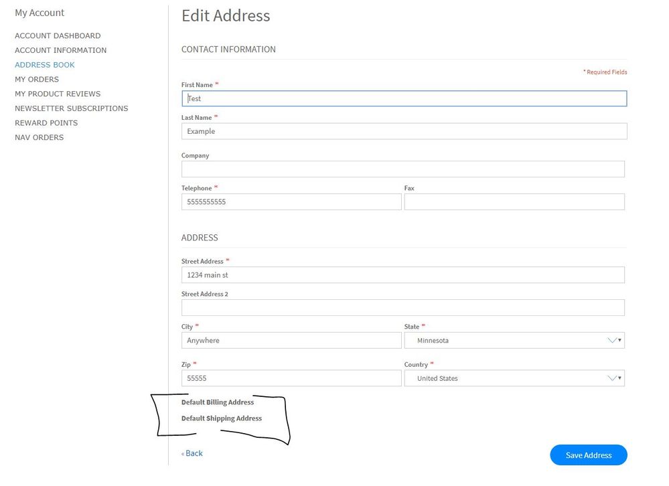
Task: Navigate to Reward Points
Action: [x=46, y=123]
